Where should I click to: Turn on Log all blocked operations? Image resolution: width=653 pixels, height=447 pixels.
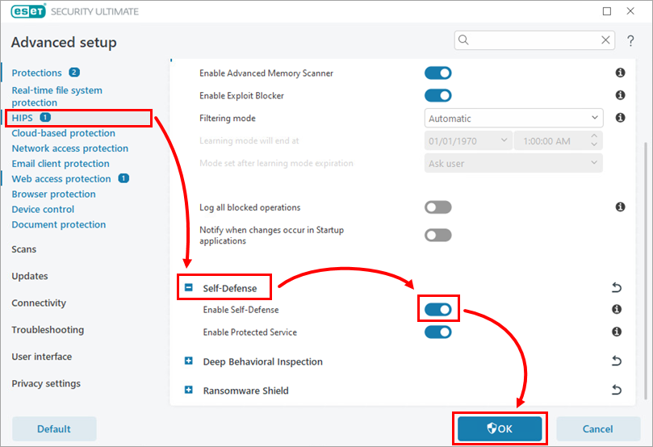click(438, 207)
